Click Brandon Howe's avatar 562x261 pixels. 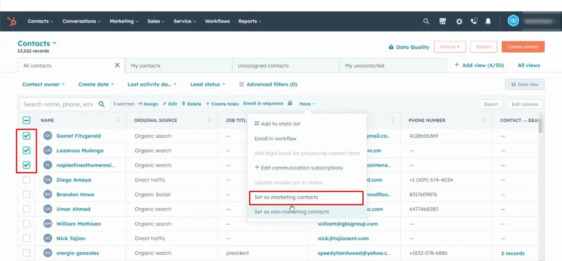click(x=48, y=194)
